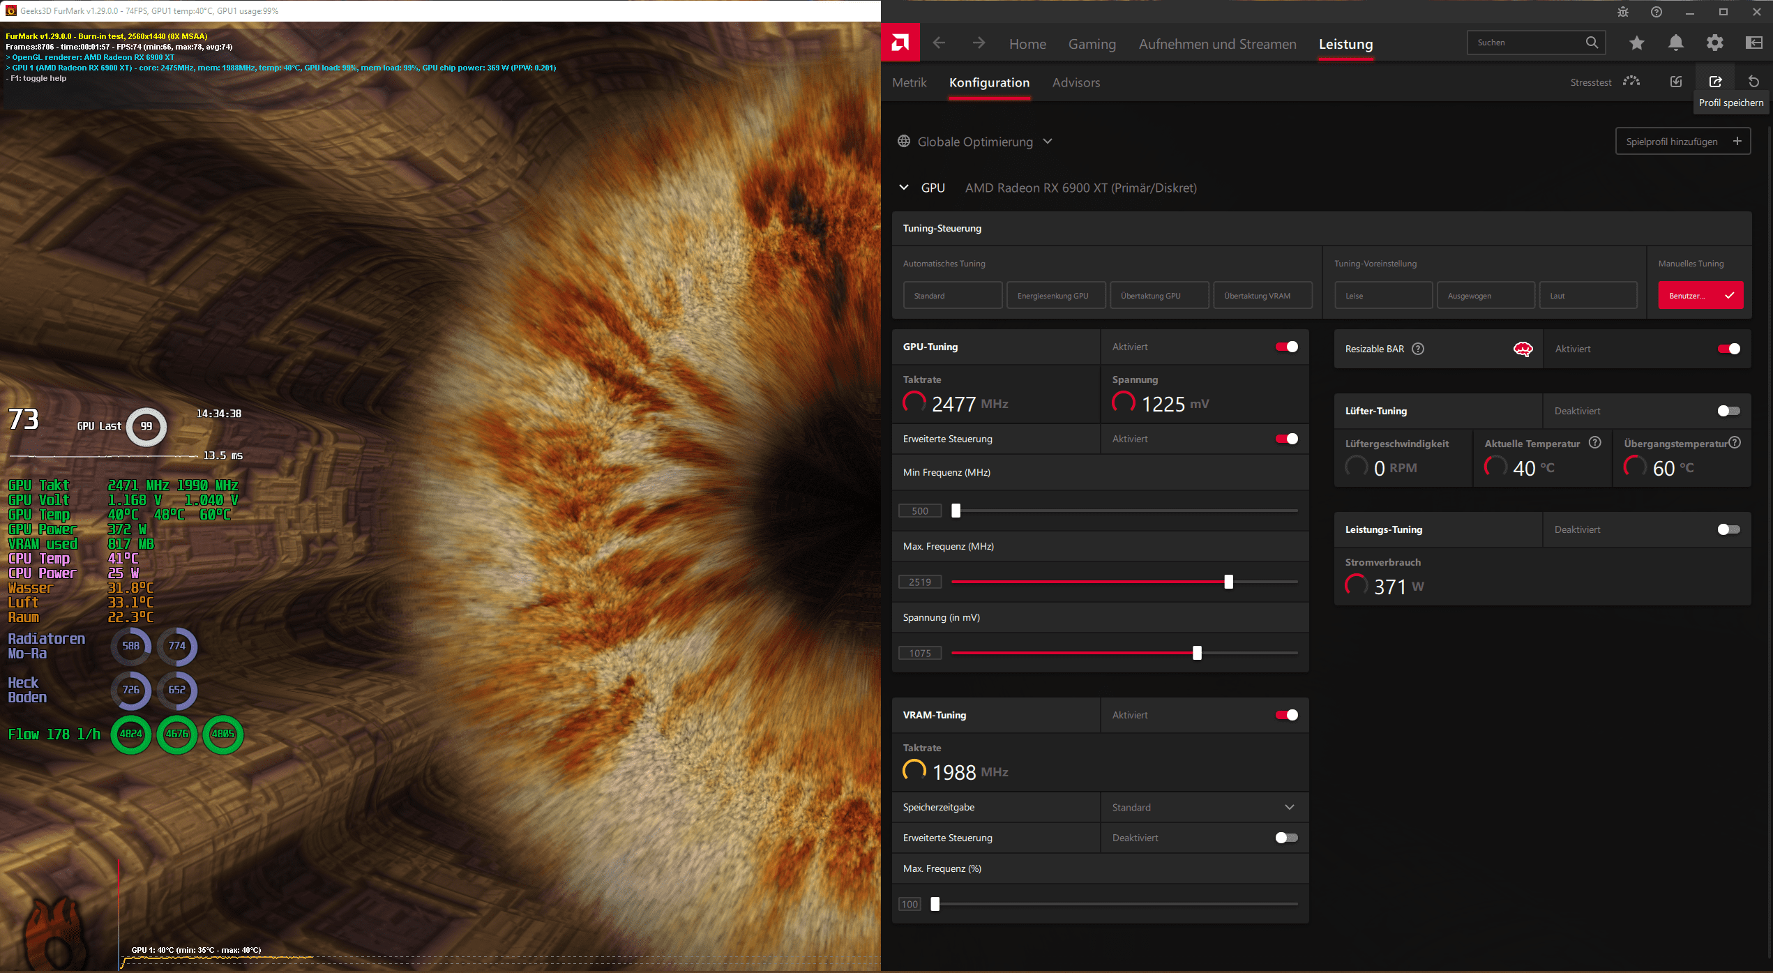
Task: Click Benutzer manual tuning button
Action: [1700, 296]
